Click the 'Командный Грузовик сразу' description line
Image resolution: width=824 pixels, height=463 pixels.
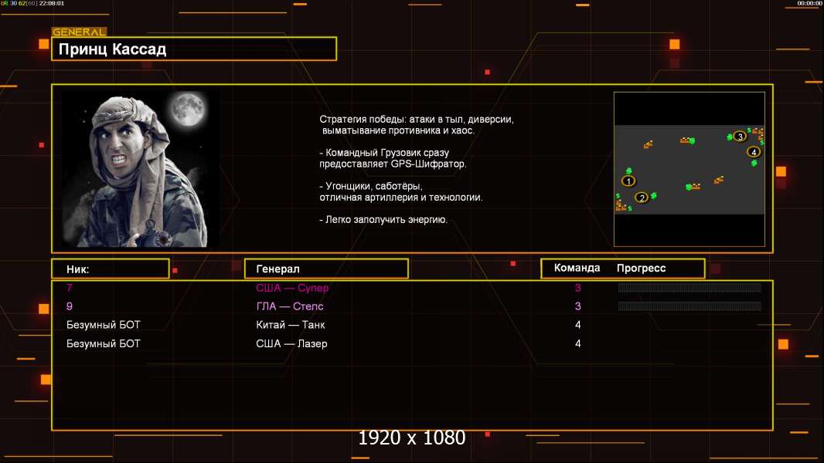click(x=384, y=153)
